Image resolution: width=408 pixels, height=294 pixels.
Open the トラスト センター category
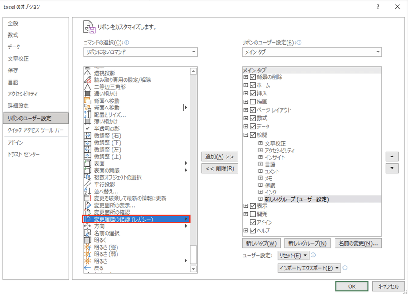tap(36, 155)
